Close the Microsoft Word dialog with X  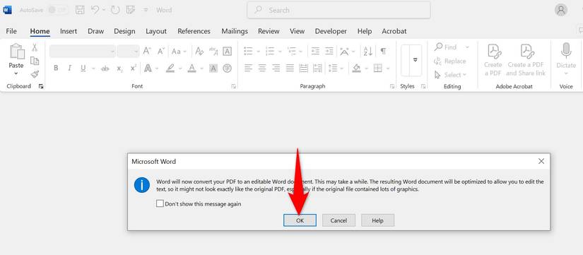point(541,161)
